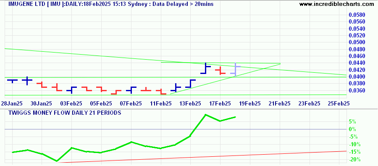Click the -20% label on indicator axis
The height and width of the screenshot is (166, 378).
coord(354,159)
